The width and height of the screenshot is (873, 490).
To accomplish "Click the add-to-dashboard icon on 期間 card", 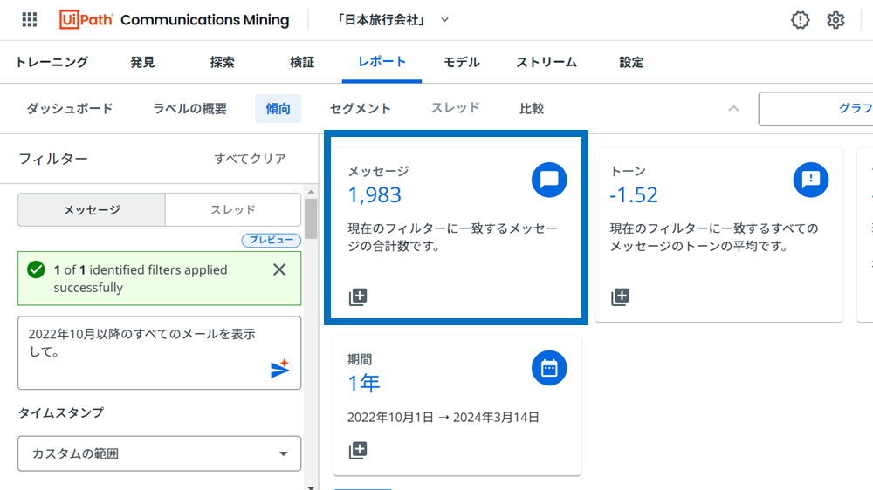I will tap(358, 451).
